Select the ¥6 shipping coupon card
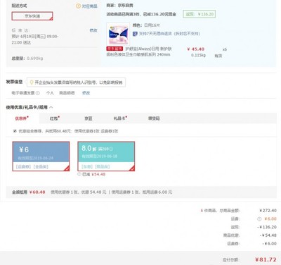This screenshot has height=265, width=281. pos(41,156)
